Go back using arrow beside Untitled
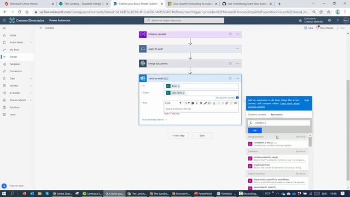This screenshot has width=350, height=197. pyautogui.click(x=41, y=28)
